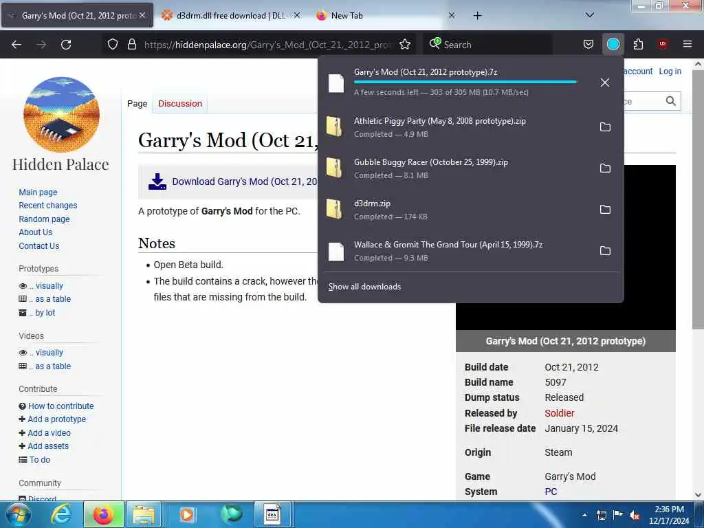Click Show all downloads
The height and width of the screenshot is (528, 704).
pyautogui.click(x=364, y=287)
